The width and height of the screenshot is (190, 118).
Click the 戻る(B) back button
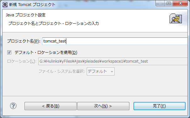[x=51, y=106]
